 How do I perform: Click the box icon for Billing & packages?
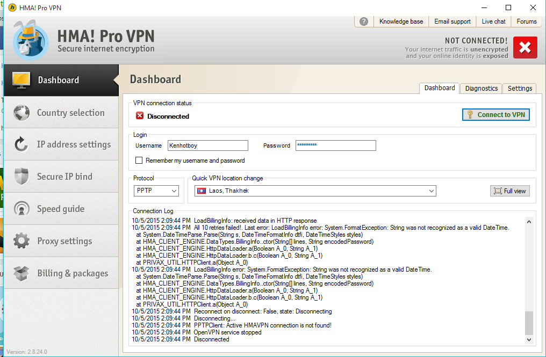(21, 273)
